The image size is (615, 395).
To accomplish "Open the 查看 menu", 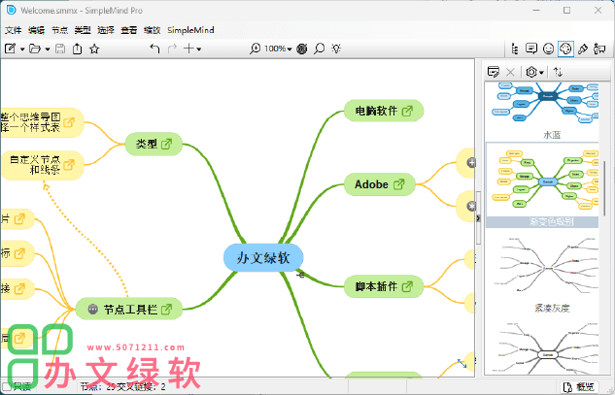I will point(129,30).
